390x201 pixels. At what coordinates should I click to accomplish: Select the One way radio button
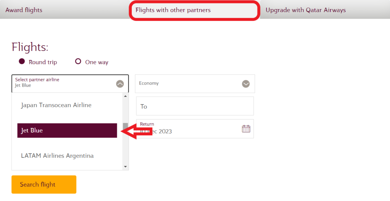tap(78, 62)
